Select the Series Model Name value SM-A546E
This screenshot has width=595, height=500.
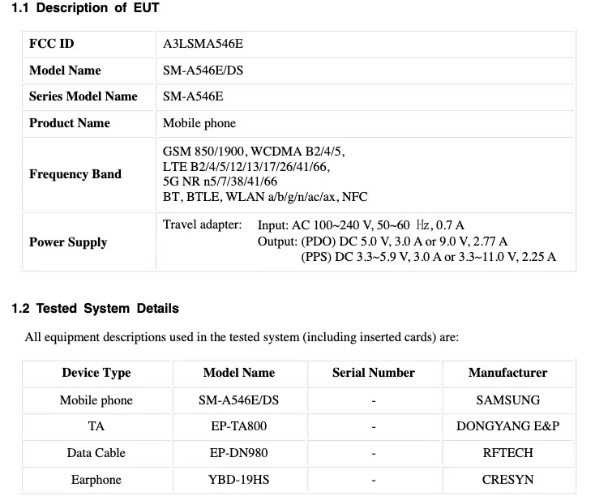pyautogui.click(x=193, y=96)
